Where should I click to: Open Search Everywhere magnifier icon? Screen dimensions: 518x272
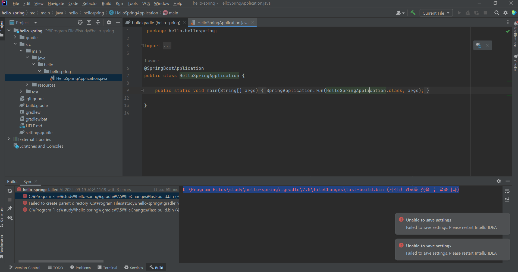[x=497, y=13]
